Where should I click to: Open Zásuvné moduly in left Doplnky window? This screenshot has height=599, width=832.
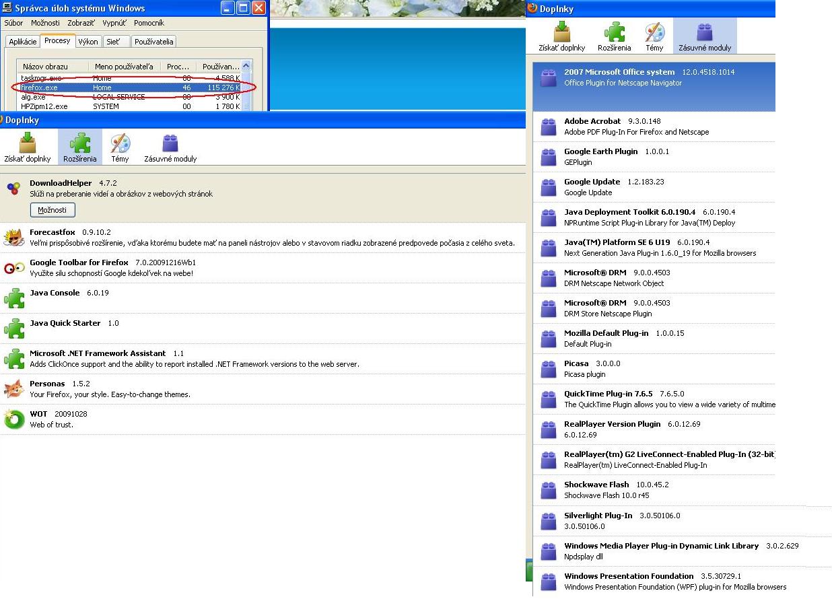(x=170, y=143)
